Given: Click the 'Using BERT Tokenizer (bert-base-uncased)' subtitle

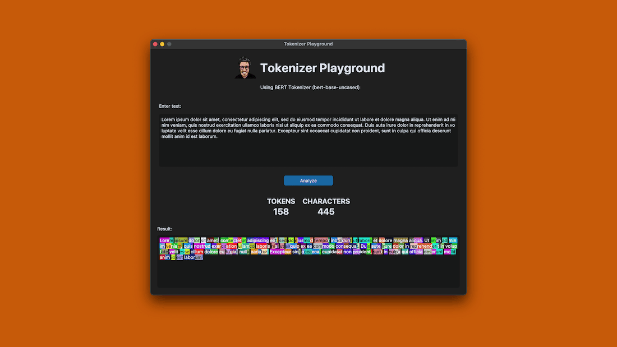Looking at the screenshot, I should [310, 87].
